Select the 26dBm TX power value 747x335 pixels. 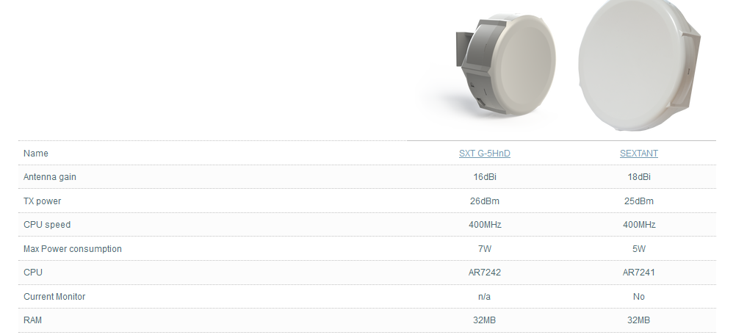(x=485, y=201)
